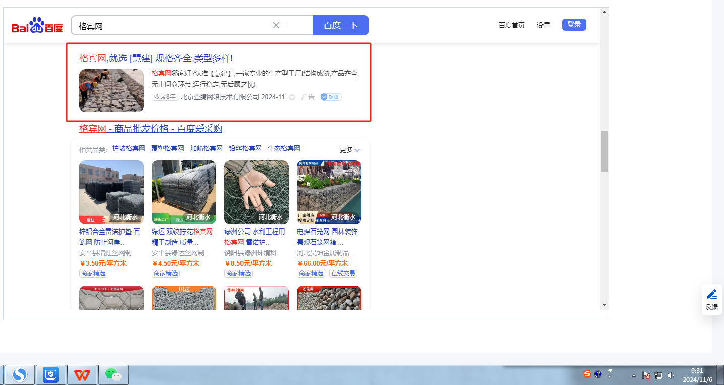This screenshot has width=724, height=385.
Task: Open the 反馈 feedback pencil icon
Action: tap(711, 299)
